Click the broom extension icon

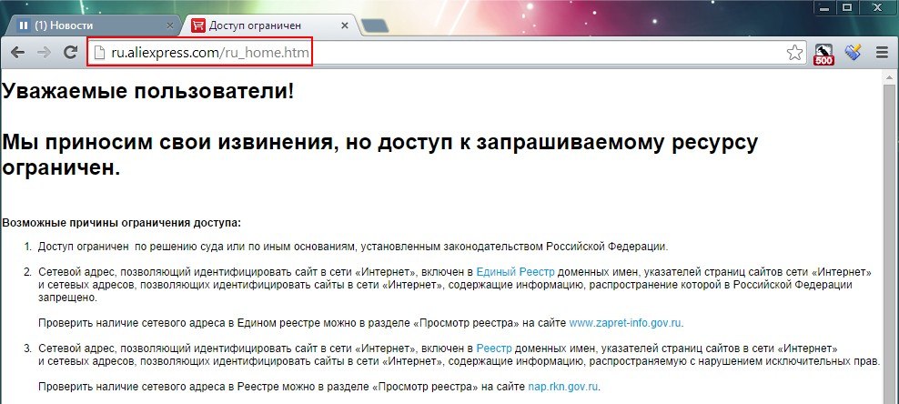click(x=854, y=53)
